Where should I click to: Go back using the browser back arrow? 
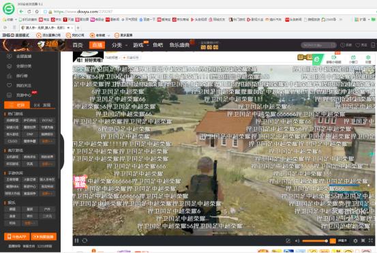22,12
